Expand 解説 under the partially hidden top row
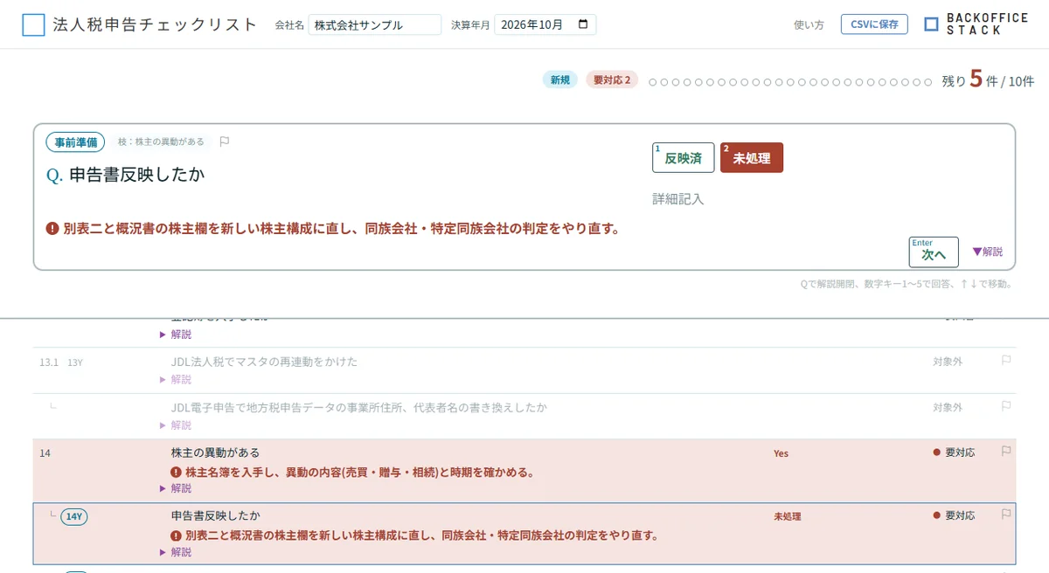This screenshot has width=1049, height=573. [x=175, y=334]
